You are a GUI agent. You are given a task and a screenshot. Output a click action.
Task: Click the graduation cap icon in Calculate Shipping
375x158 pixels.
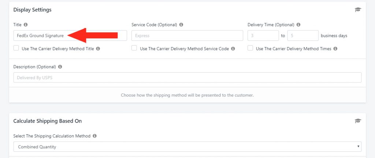click(358, 121)
